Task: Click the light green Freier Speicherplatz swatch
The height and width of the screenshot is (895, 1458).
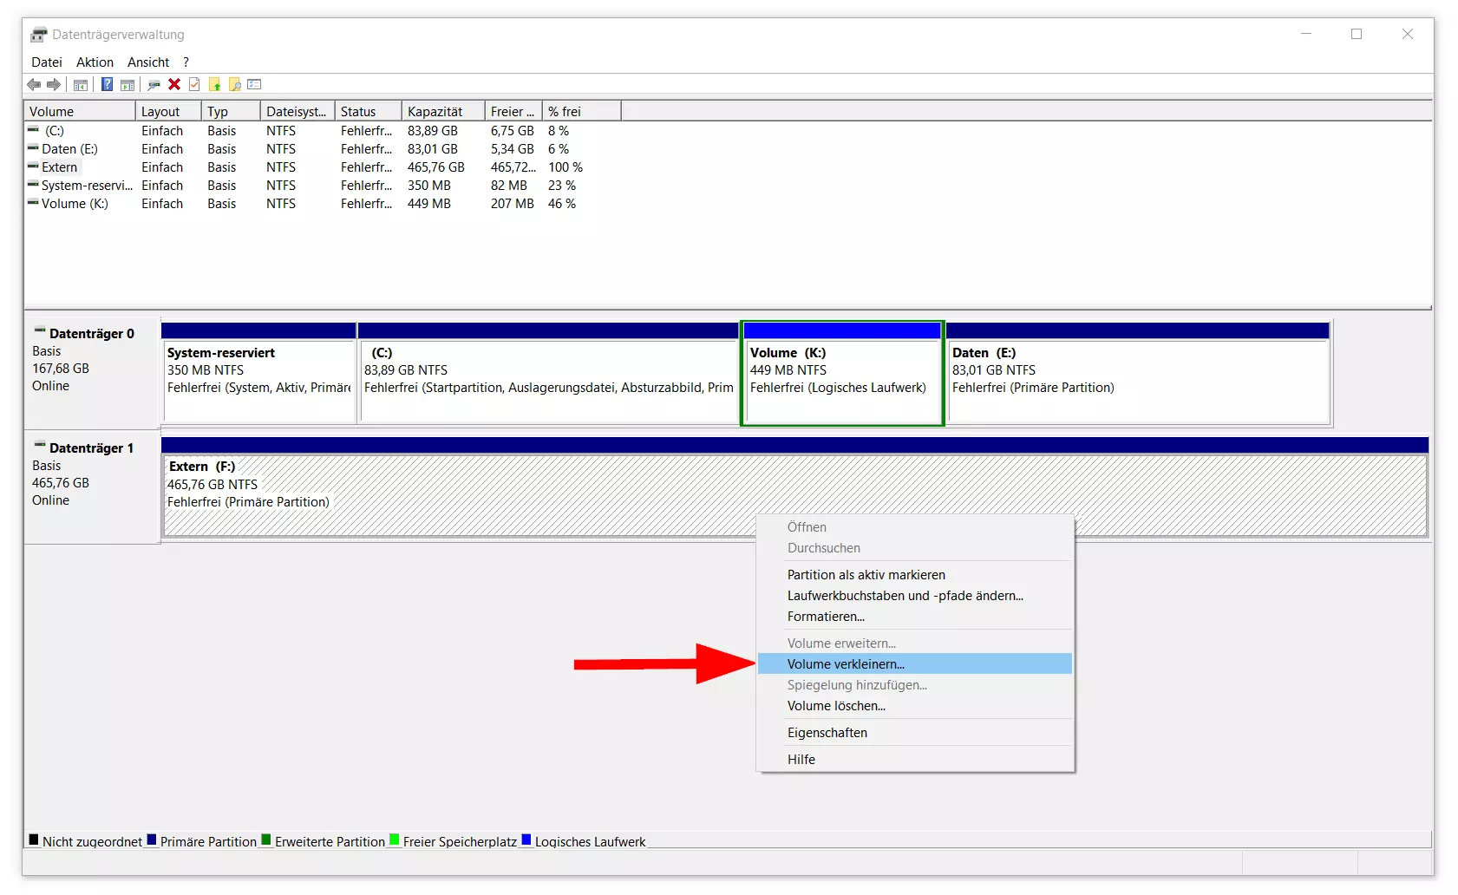Action: [x=395, y=839]
